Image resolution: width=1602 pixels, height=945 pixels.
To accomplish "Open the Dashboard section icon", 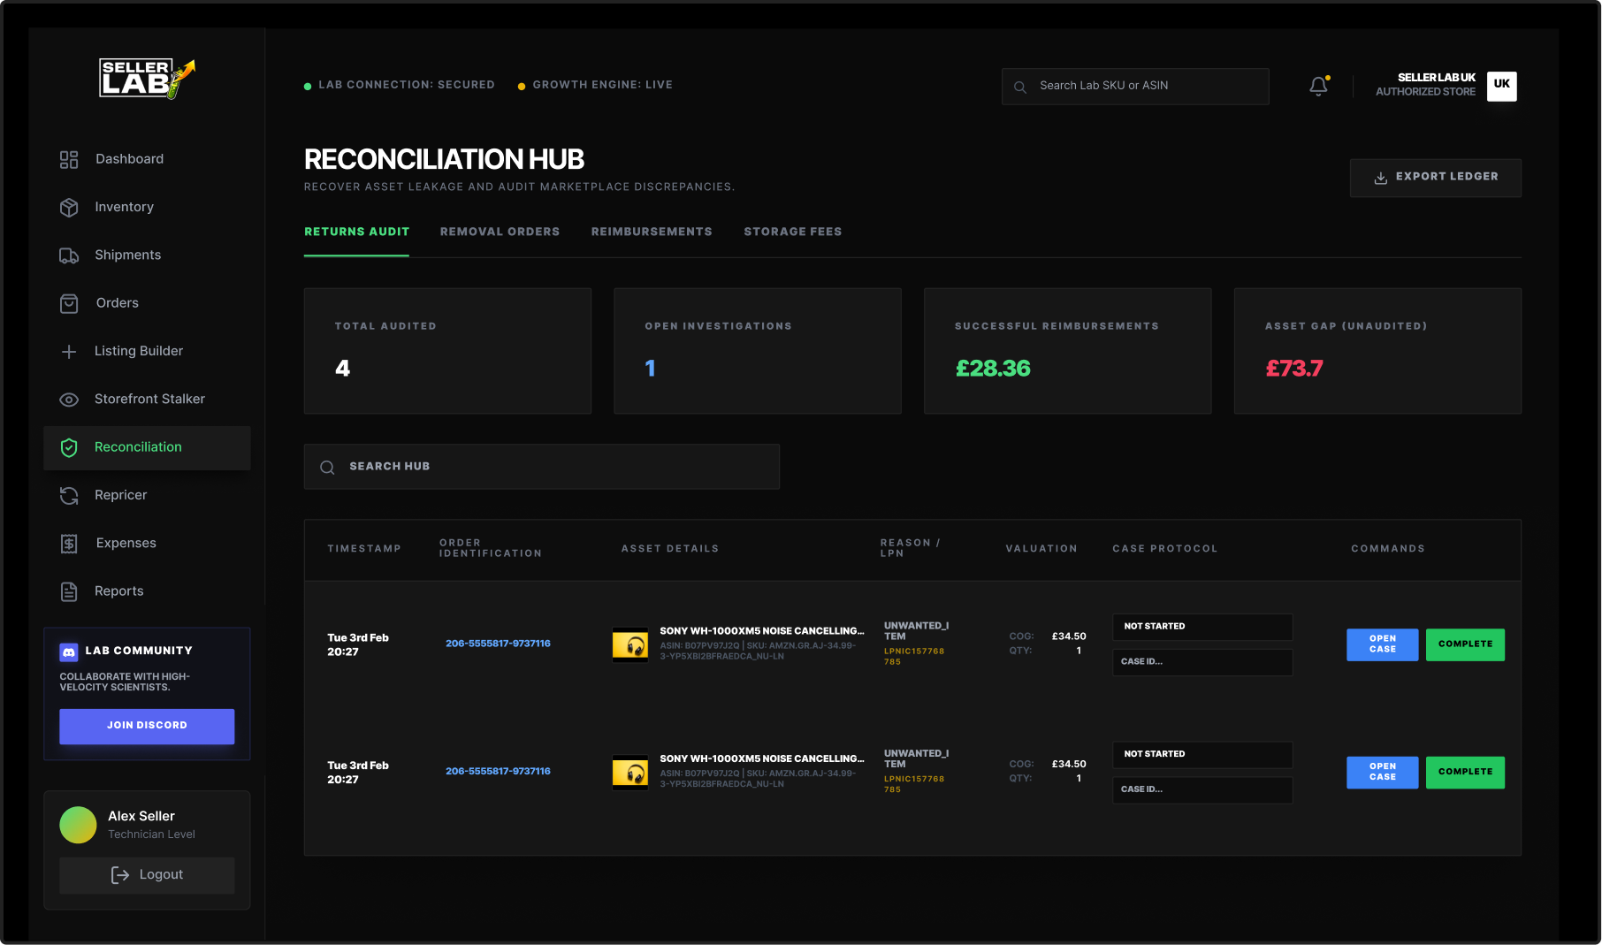I will 69,159.
